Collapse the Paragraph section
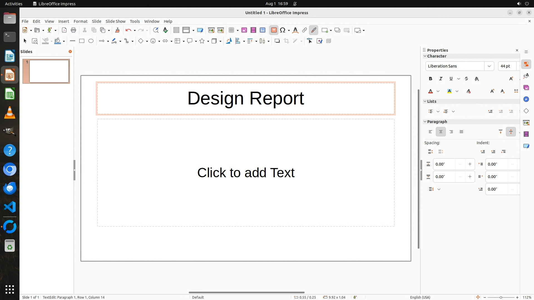Viewport: 534px width, 300px height. [425, 122]
